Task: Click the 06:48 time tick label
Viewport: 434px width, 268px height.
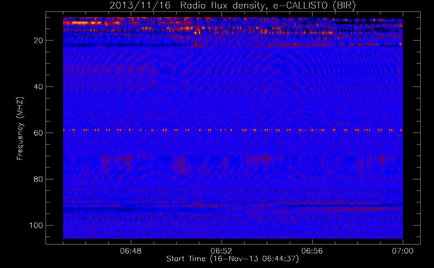Action: (131, 251)
